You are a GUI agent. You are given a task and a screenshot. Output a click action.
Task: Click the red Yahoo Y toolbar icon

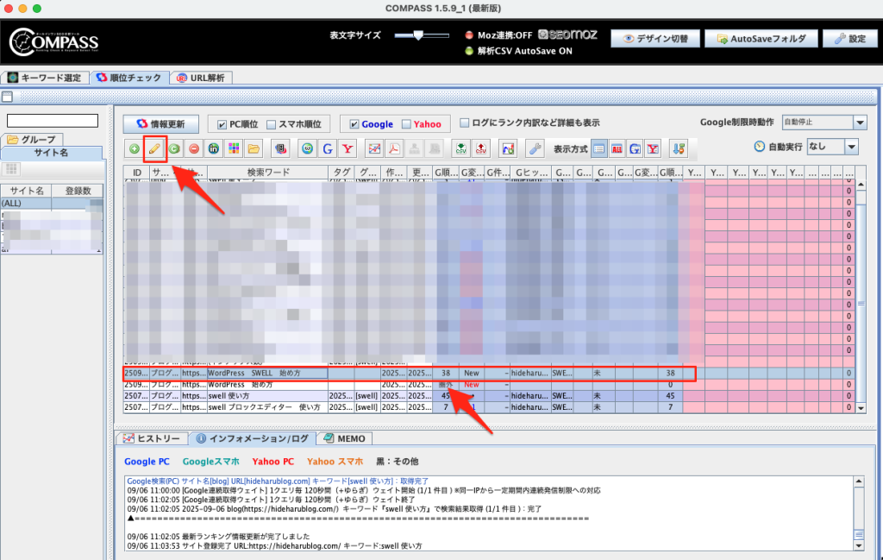coord(348,148)
